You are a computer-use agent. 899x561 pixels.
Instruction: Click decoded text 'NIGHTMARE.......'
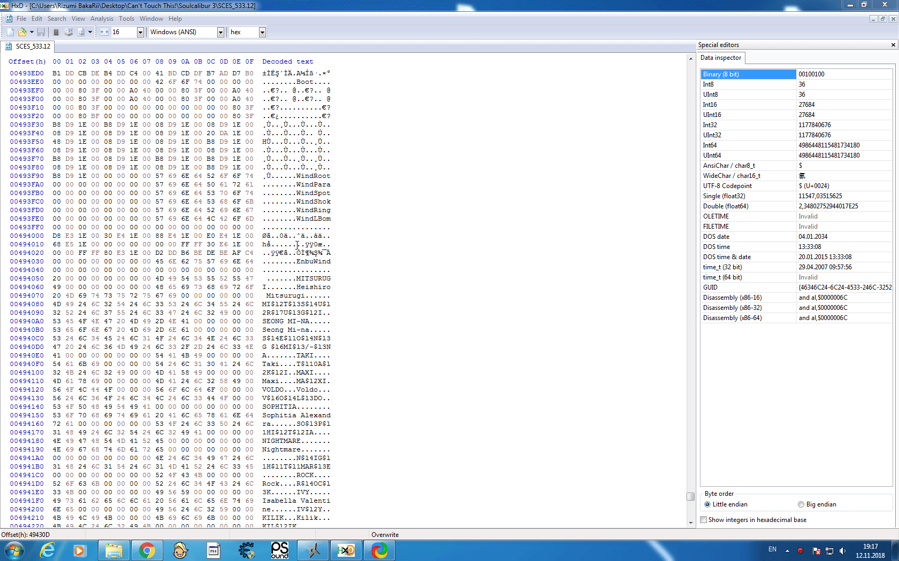click(296, 441)
